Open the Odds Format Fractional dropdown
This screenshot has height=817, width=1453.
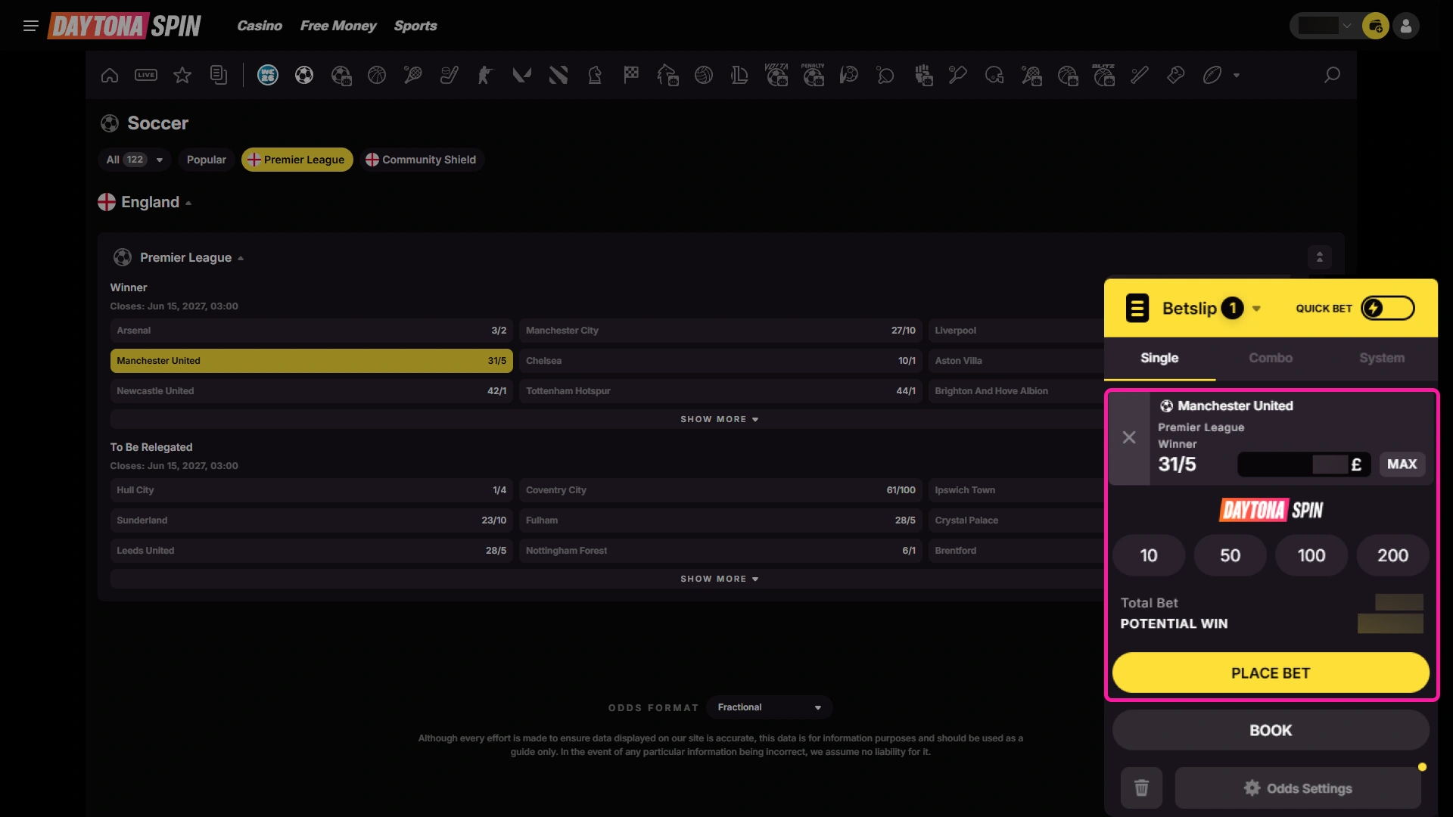(x=769, y=707)
